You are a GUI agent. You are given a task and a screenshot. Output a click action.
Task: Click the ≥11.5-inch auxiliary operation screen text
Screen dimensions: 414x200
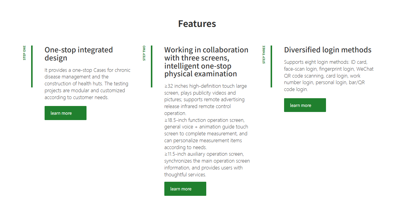207,164
